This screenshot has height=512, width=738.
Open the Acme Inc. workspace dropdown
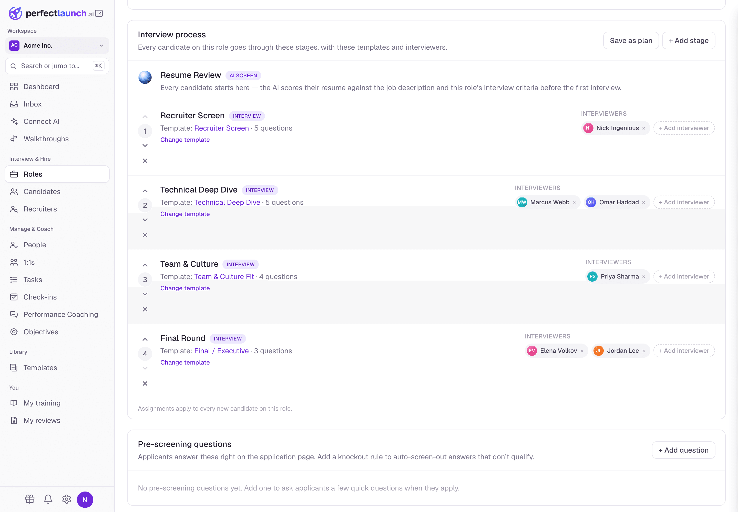tap(57, 46)
